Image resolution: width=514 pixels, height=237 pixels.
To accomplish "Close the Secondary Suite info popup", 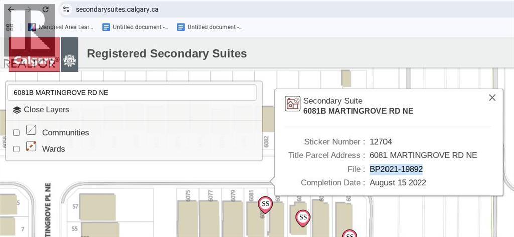I will (x=492, y=98).
